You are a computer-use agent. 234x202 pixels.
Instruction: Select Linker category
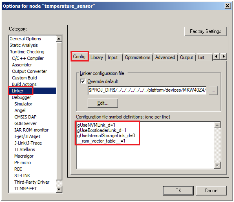pyautogui.click(x=18, y=91)
